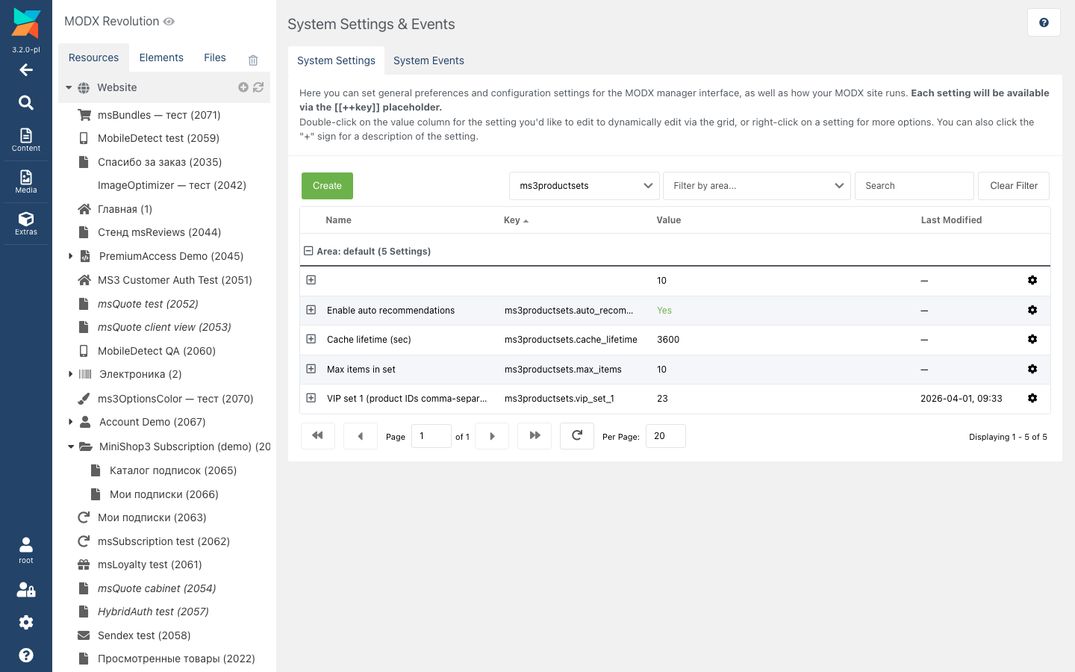Click the ms3productsets.cache_lifetime key cell

click(x=571, y=340)
